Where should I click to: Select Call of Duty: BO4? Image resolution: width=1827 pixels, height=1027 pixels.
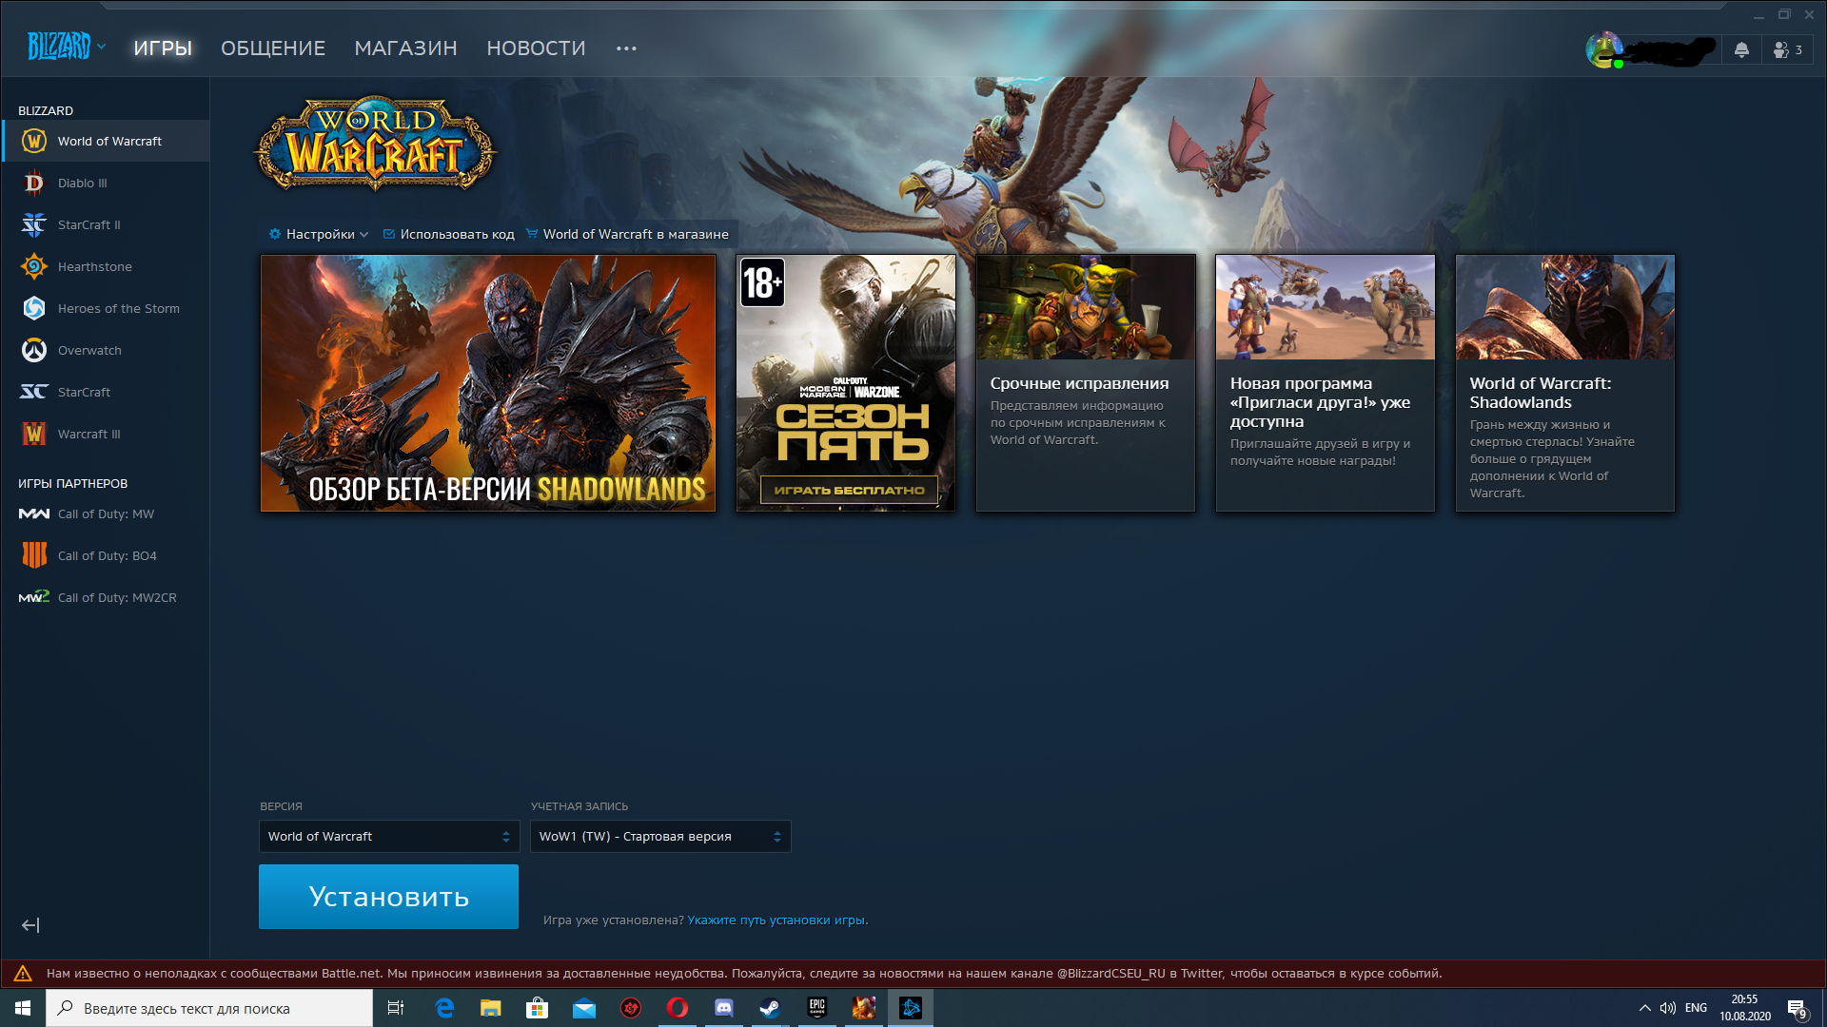pyautogui.click(x=105, y=555)
